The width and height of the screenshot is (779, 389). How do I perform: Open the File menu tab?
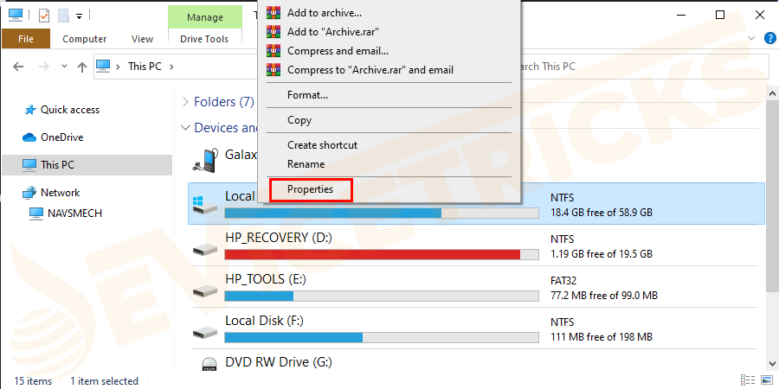point(26,39)
